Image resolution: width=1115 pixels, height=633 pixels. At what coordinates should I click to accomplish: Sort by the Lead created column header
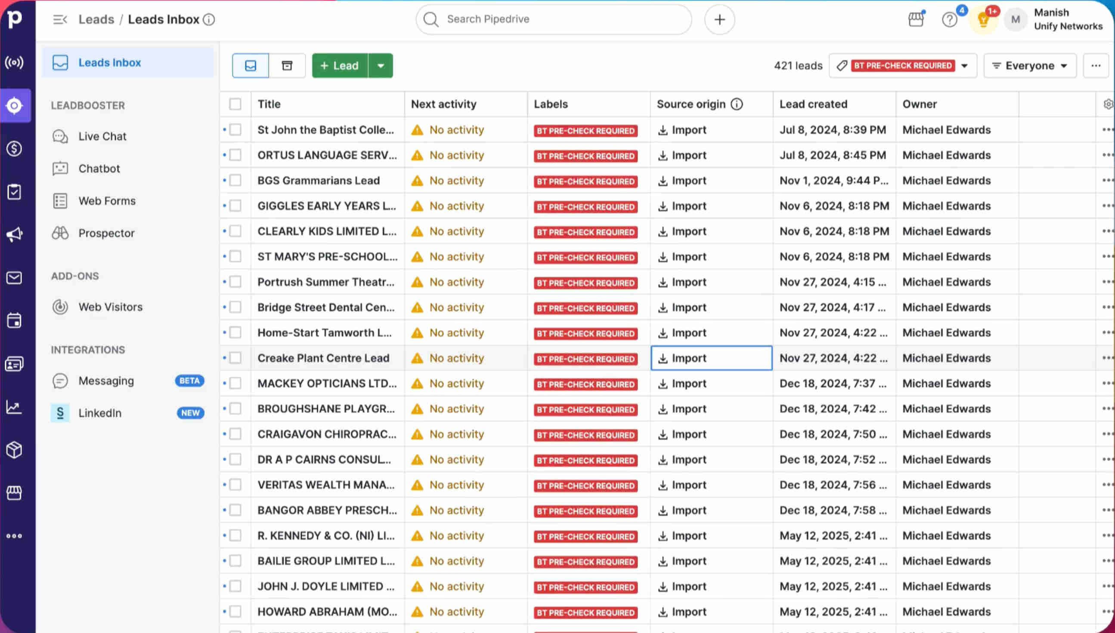[813, 104]
